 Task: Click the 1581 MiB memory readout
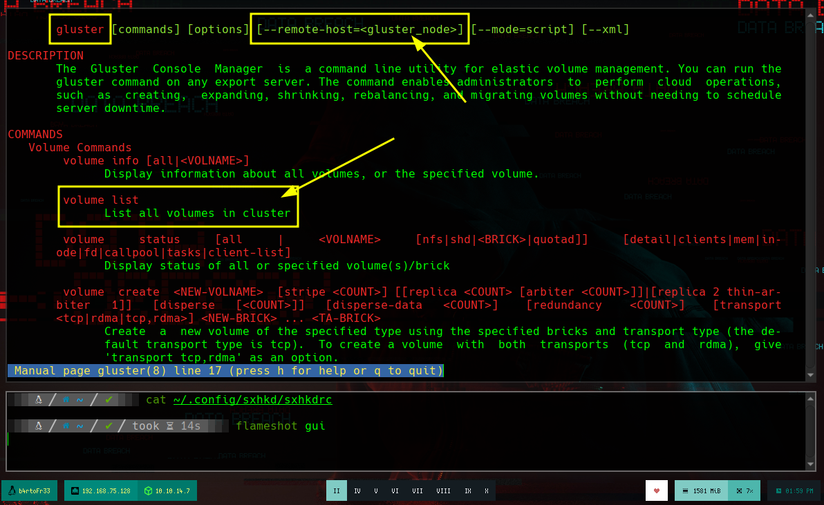tap(706, 490)
